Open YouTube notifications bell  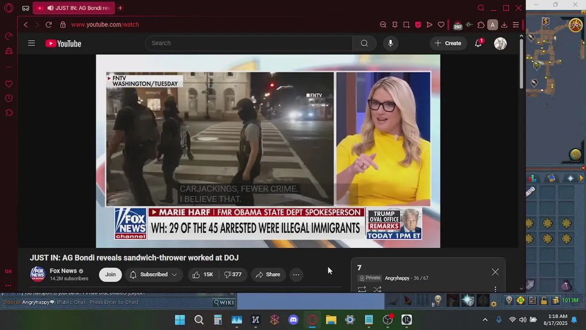pyautogui.click(x=478, y=43)
